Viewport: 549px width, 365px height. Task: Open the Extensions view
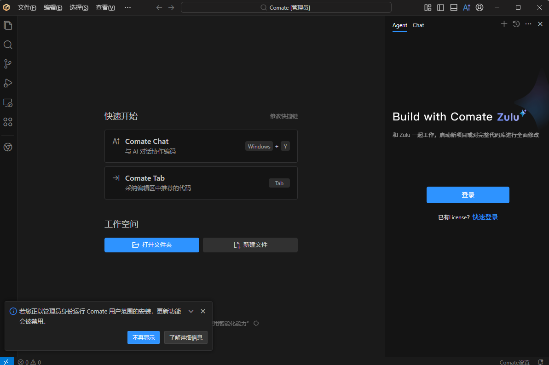click(x=8, y=122)
